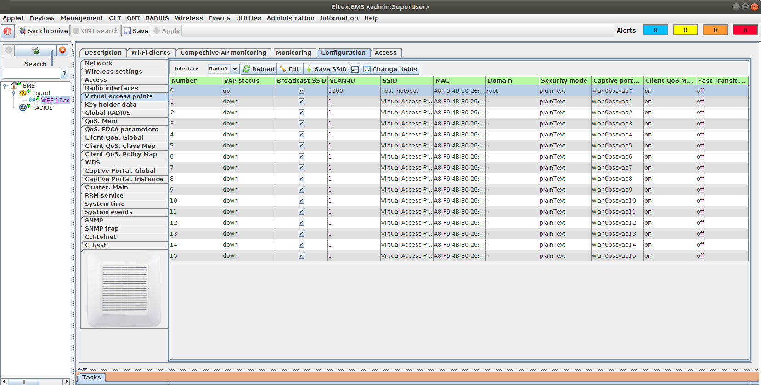Open the Devices menu
This screenshot has width=761, height=385.
click(42, 18)
